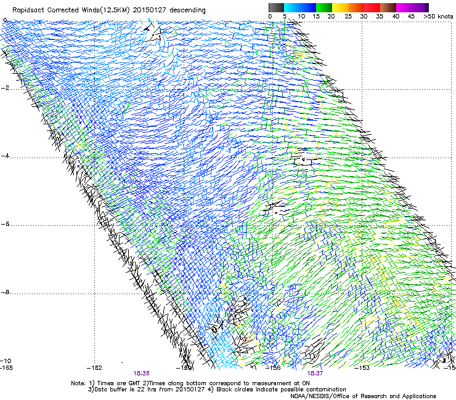Click the '45' legend scale label
Screen dimensions: 456x400
pyautogui.click(x=411, y=17)
